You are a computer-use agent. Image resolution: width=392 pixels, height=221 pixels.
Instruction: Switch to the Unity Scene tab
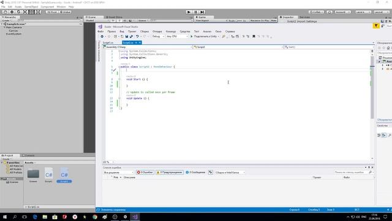click(91, 17)
